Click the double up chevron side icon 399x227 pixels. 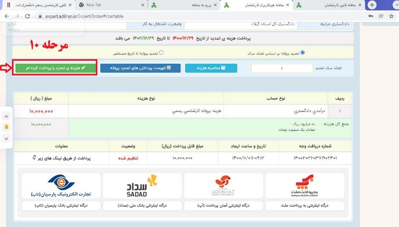pos(6,116)
